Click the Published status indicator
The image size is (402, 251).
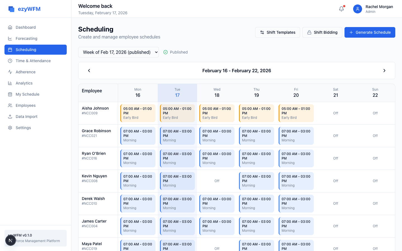coord(176,52)
